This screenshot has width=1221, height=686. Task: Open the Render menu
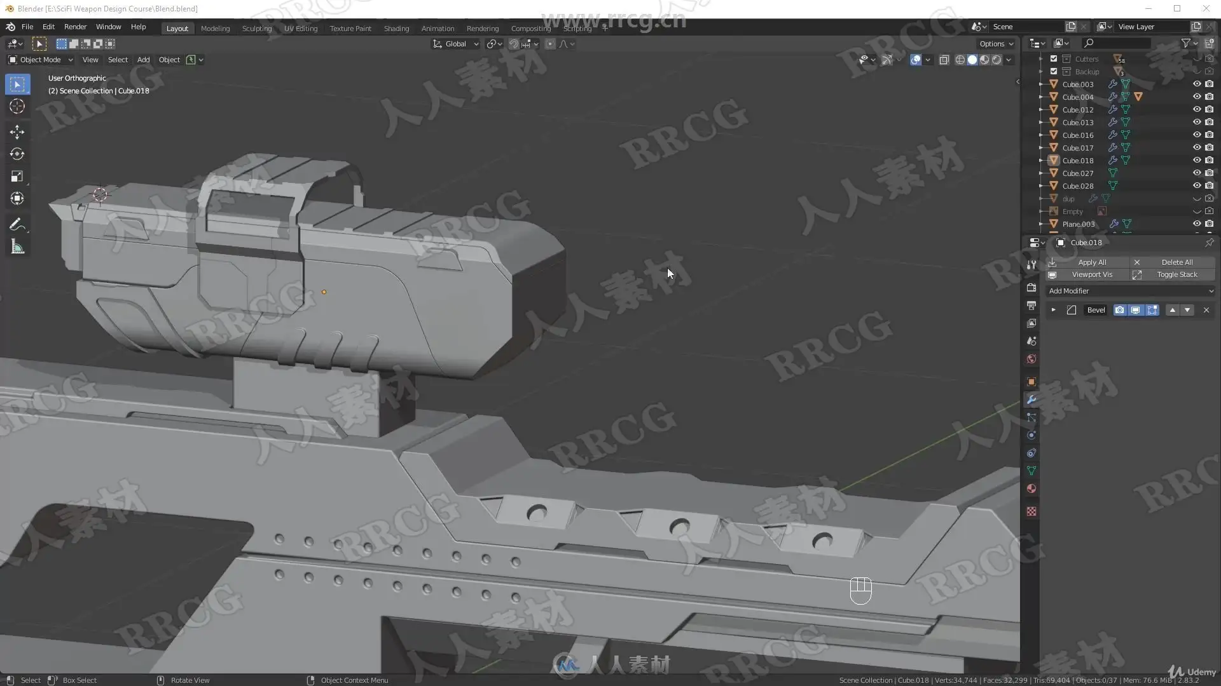coord(75,27)
